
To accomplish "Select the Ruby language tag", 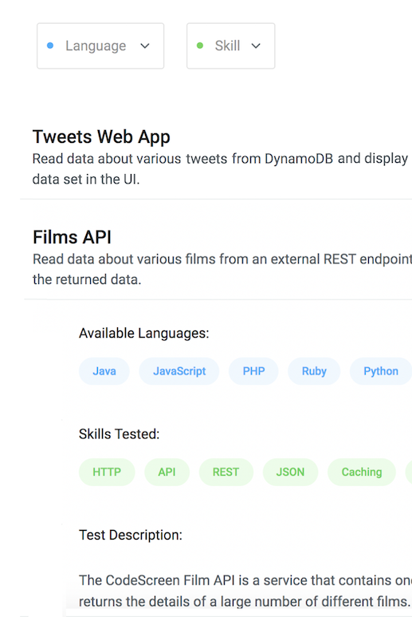I will [314, 371].
